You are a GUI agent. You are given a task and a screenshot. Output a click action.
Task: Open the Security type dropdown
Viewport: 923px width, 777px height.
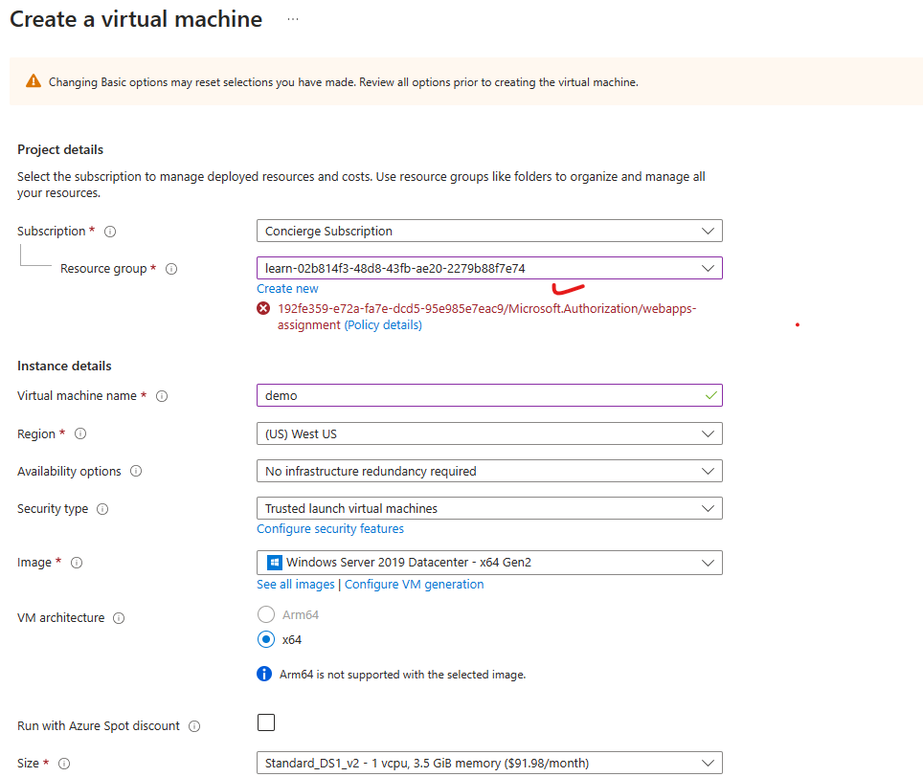coord(489,509)
